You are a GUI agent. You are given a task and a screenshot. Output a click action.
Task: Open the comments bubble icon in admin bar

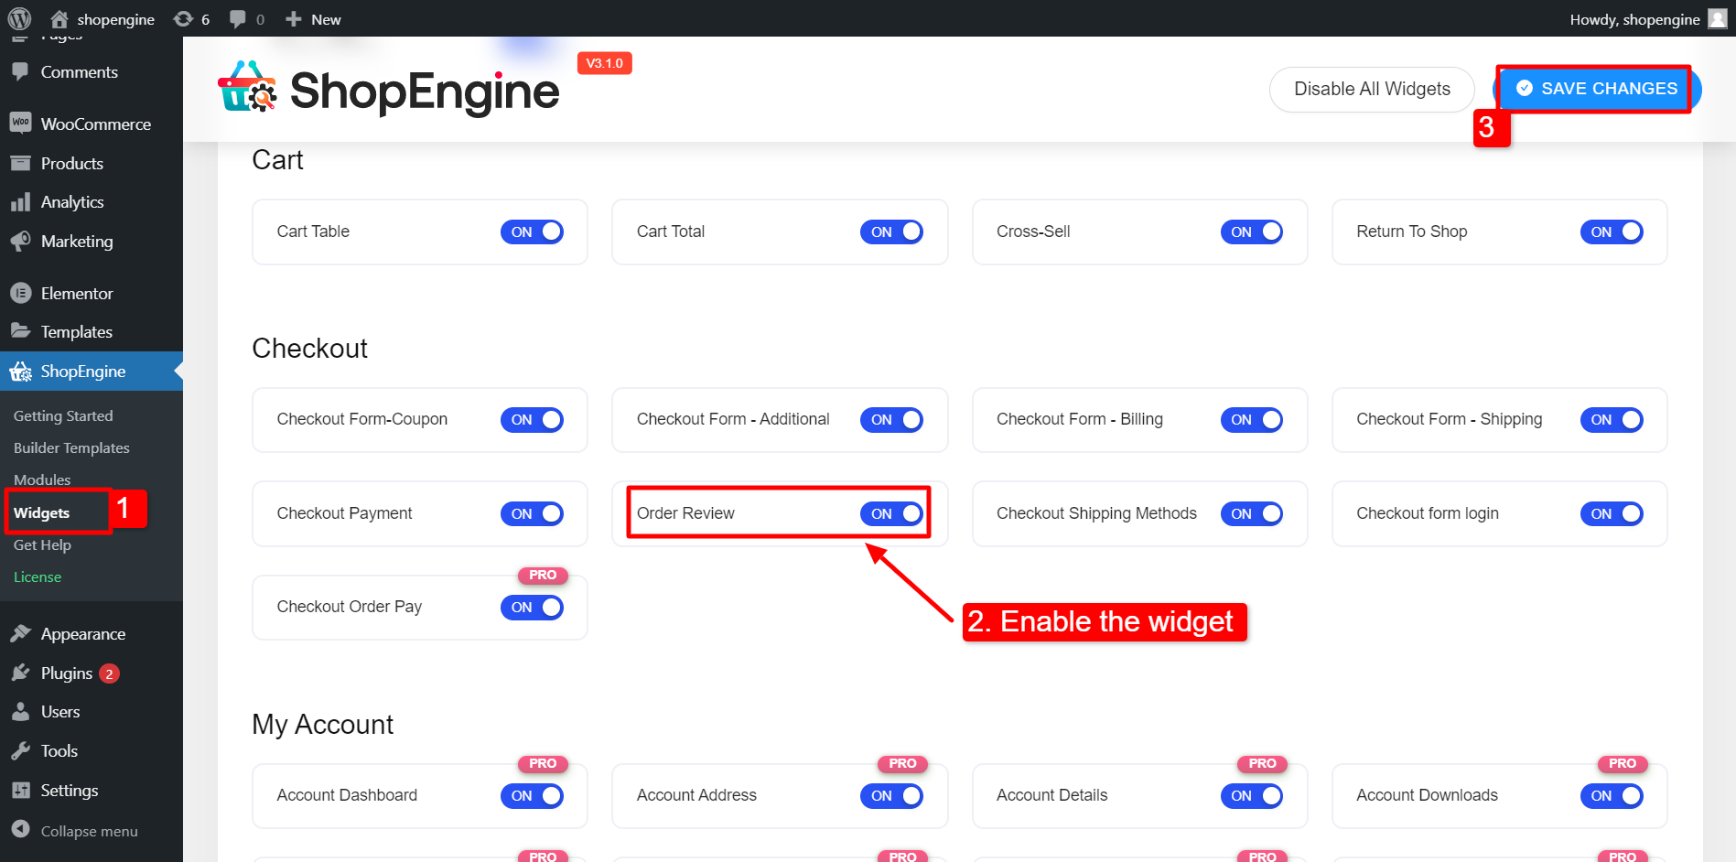click(x=237, y=19)
